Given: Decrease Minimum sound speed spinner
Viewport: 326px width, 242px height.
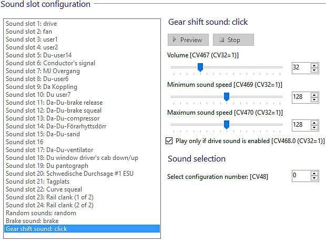Looking at the screenshot, I should coord(314,99).
